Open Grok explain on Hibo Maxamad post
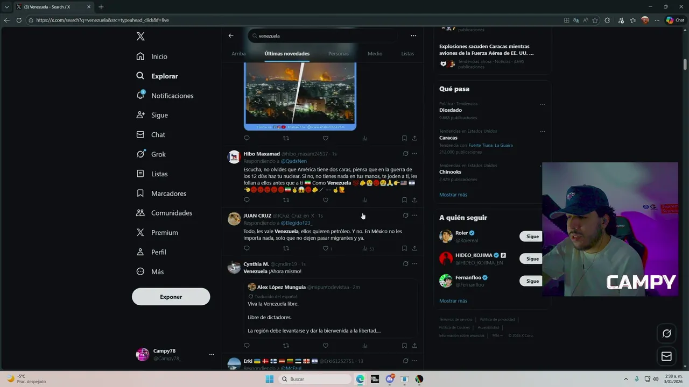Viewport: 689px width, 387px height. point(405,154)
